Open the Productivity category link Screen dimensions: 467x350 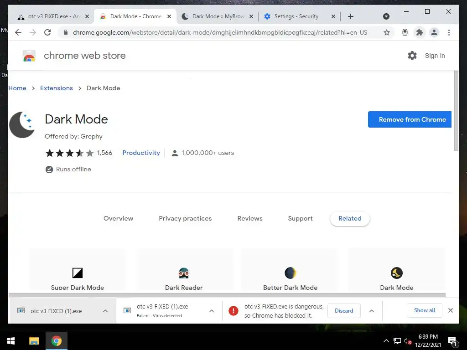141,153
